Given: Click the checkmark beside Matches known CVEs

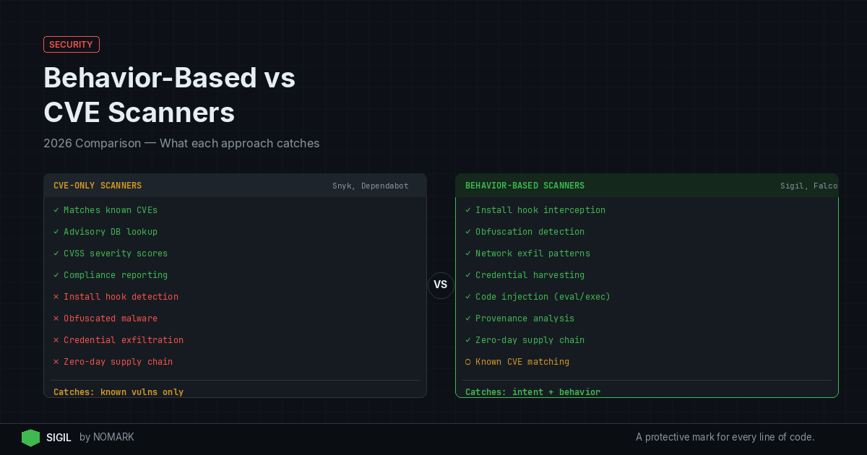Looking at the screenshot, I should (56, 210).
